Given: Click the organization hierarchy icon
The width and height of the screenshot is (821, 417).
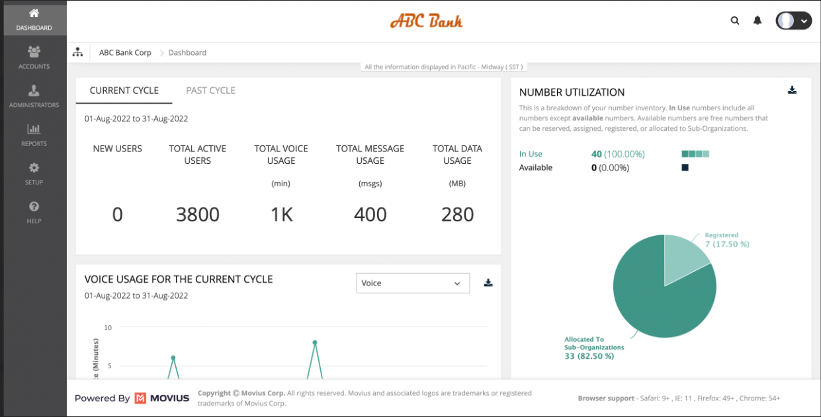Looking at the screenshot, I should pos(78,52).
